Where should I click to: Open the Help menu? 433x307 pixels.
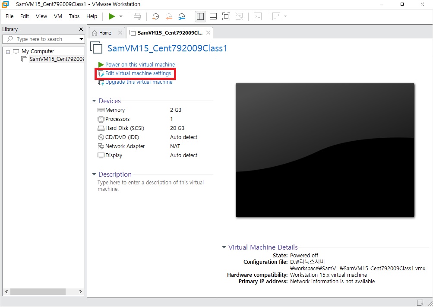point(92,16)
